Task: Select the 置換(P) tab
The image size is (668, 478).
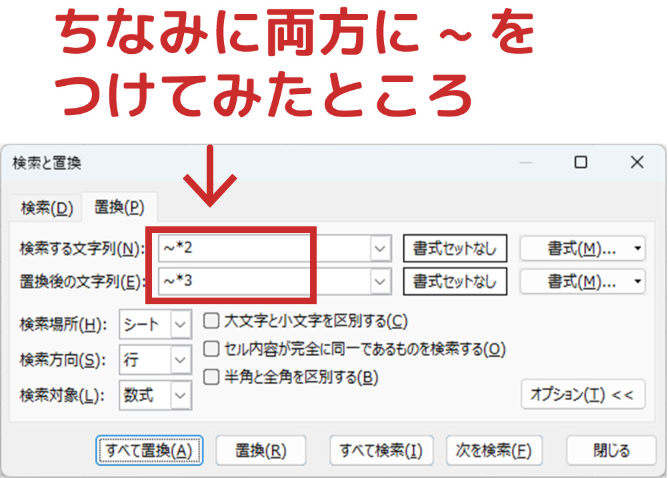Action: tap(119, 208)
